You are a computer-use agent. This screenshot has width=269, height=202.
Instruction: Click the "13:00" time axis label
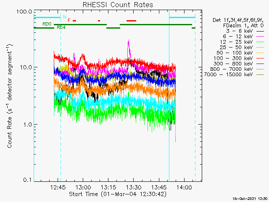coord(83,187)
